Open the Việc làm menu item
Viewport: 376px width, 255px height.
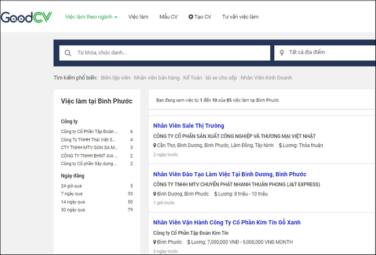click(138, 17)
